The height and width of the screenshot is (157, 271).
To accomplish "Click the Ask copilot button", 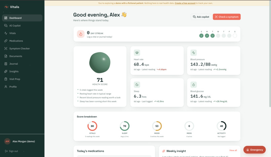I will 201,17.
